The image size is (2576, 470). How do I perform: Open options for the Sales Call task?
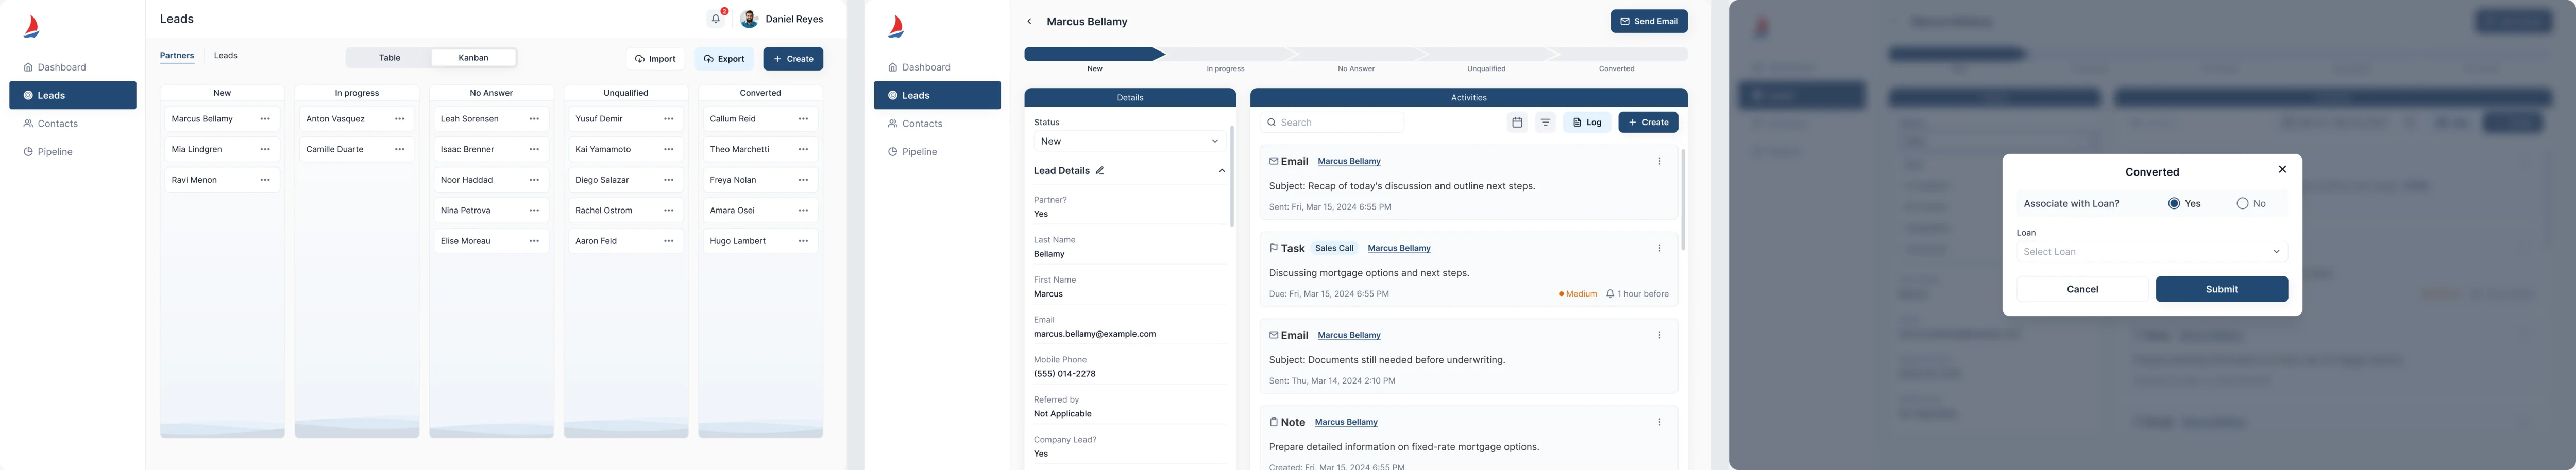pos(1660,248)
